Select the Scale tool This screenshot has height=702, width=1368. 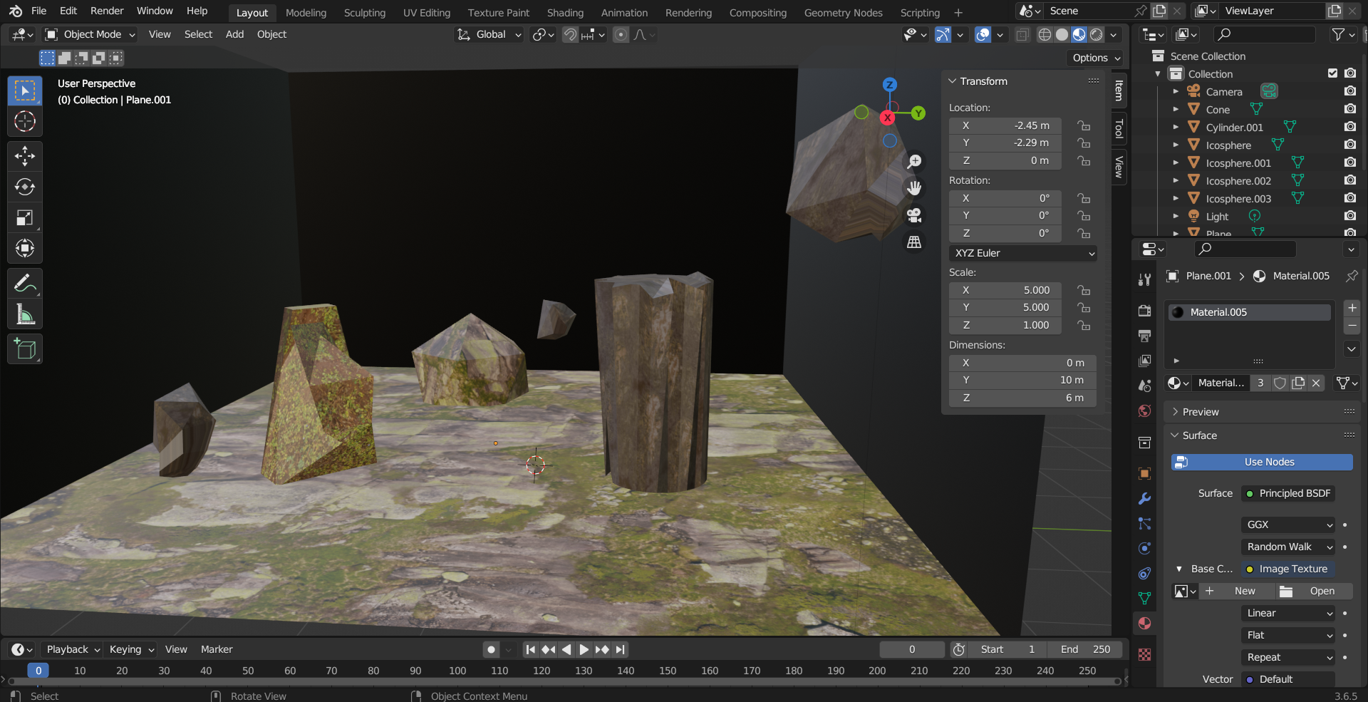point(25,217)
